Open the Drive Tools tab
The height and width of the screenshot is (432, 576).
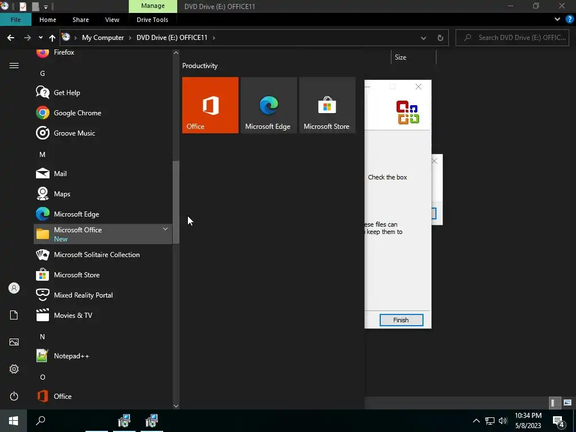coord(152,20)
